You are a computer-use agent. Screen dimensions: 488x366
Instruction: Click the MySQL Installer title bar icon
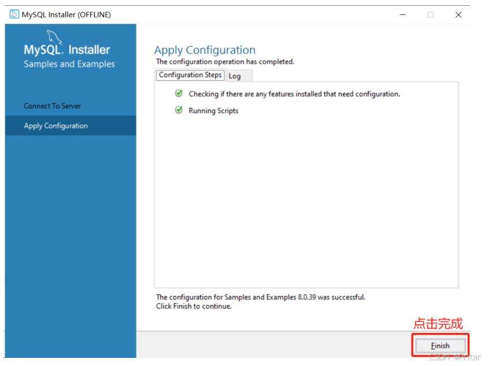(14, 14)
